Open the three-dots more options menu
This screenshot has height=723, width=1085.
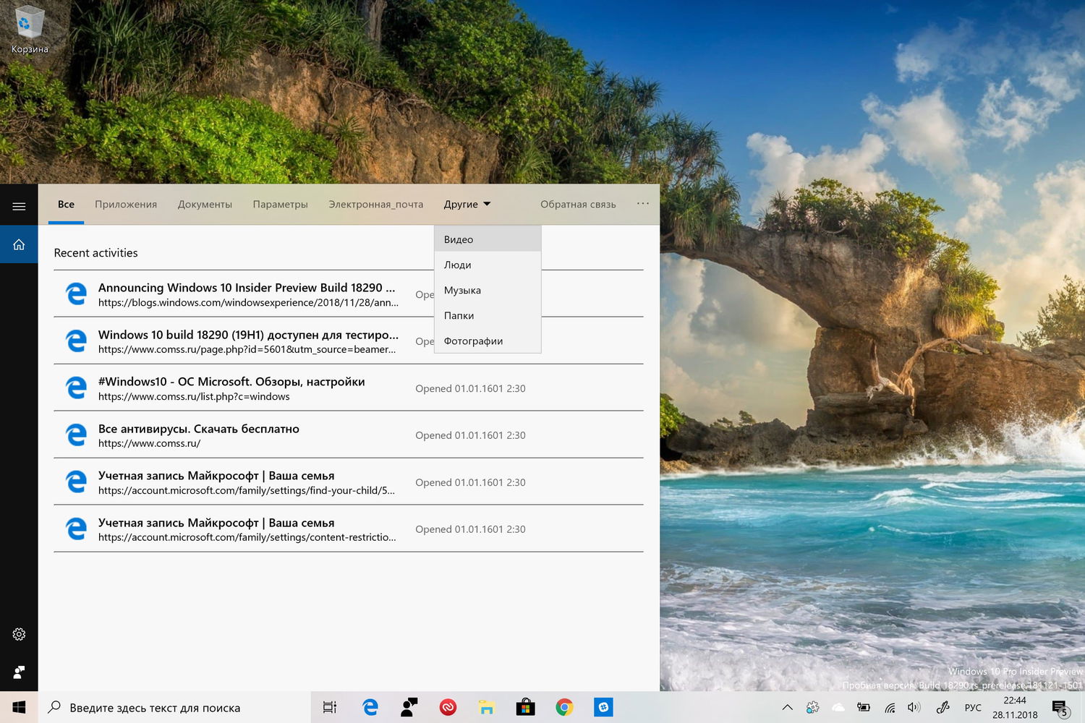(x=642, y=204)
